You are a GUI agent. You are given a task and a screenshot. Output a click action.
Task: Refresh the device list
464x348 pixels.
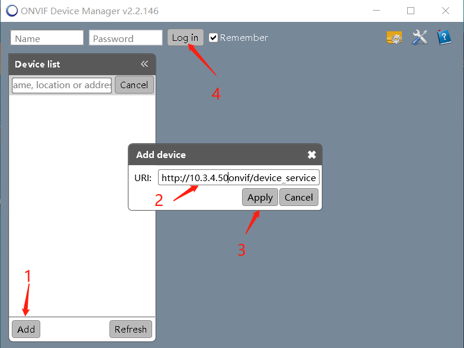pyautogui.click(x=131, y=330)
